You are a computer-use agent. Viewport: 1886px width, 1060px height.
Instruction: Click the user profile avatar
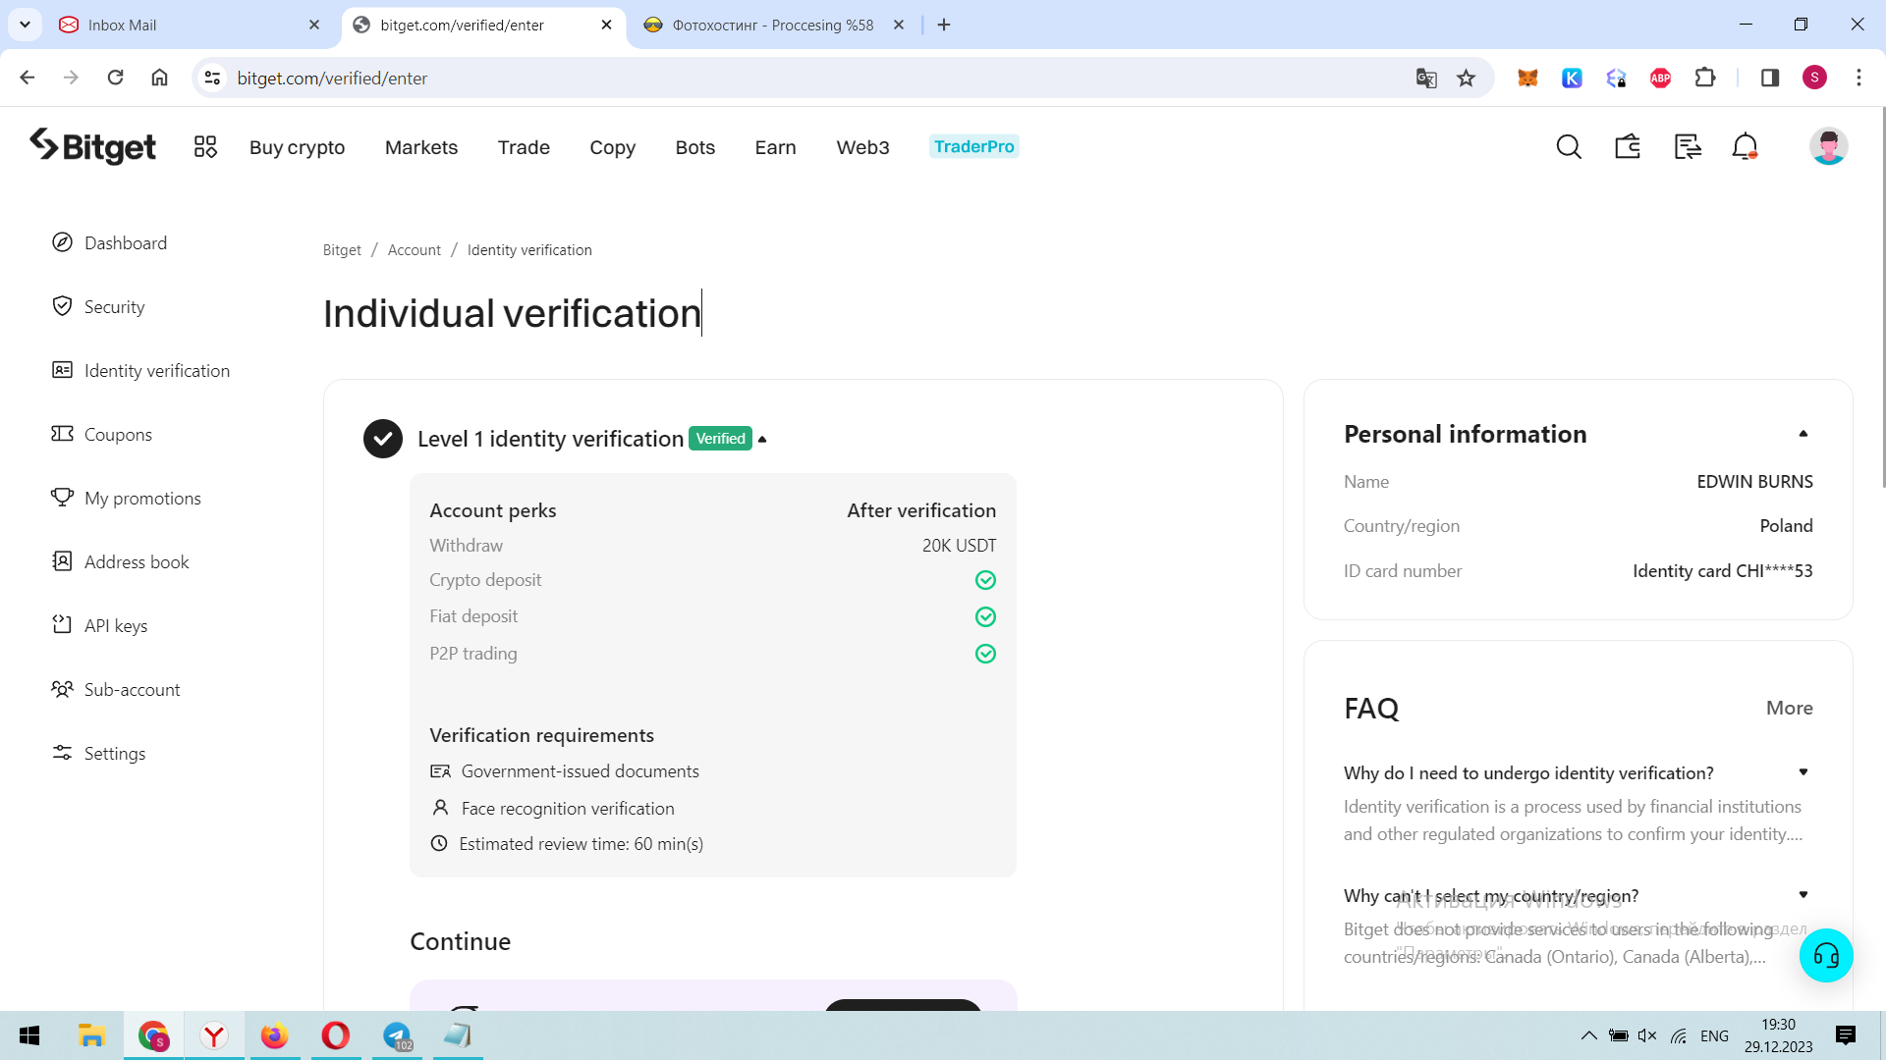click(x=1828, y=147)
